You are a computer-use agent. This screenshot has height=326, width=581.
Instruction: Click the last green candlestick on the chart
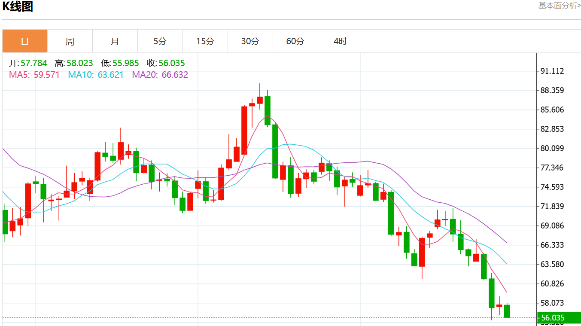[x=507, y=311]
